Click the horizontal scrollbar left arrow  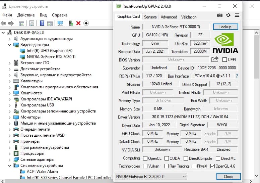[2, 181]
